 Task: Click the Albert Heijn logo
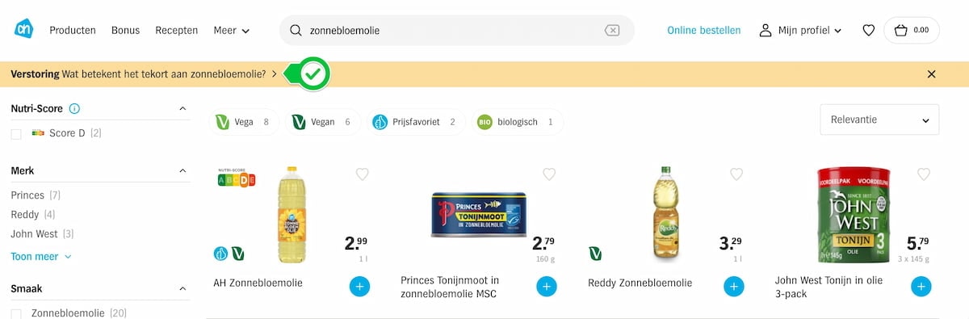click(23, 29)
